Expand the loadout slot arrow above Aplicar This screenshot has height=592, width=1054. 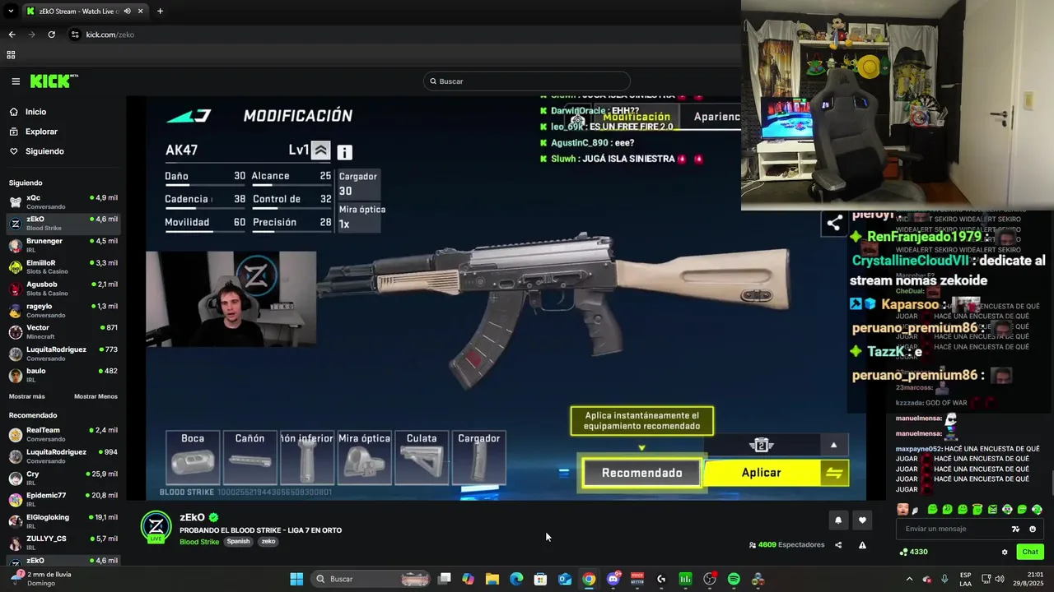pyautogui.click(x=833, y=445)
